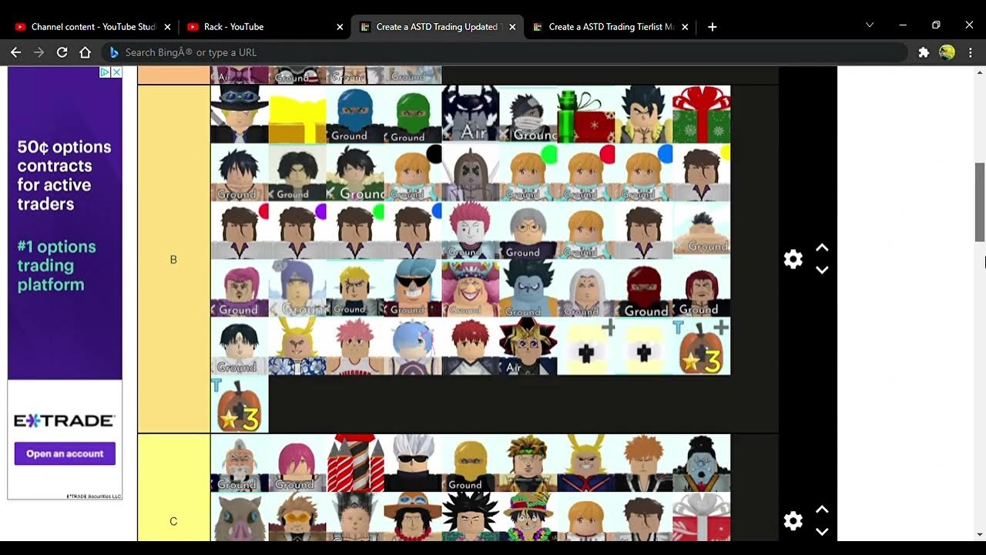Select white-haired sunglasses character in C tier
The height and width of the screenshot is (555, 986).
413,462
